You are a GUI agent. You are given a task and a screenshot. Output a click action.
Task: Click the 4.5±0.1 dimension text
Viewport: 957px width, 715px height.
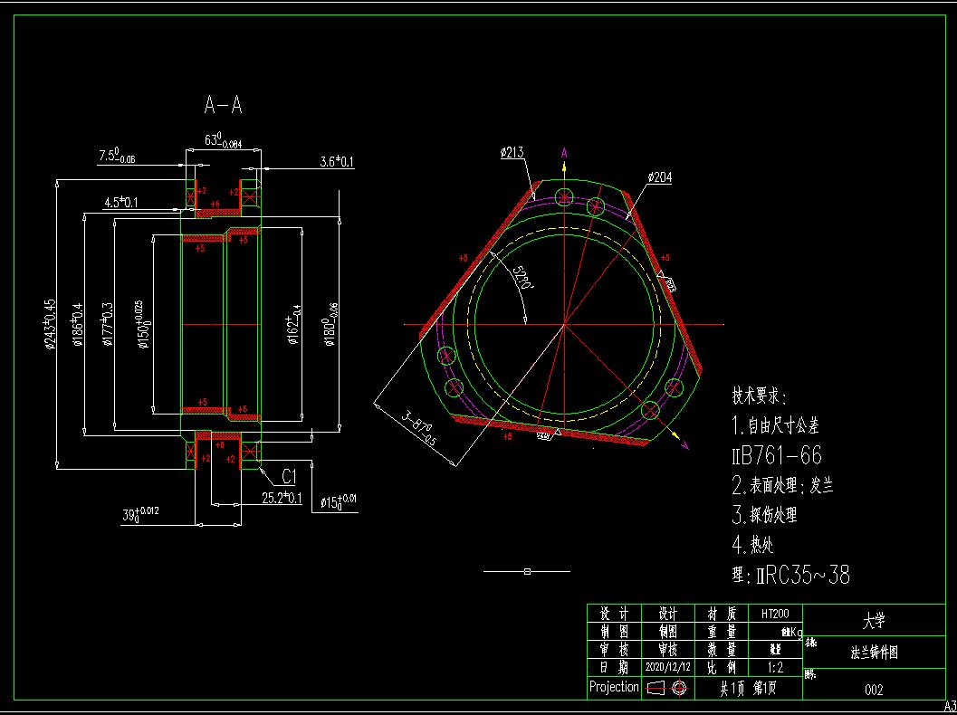coord(121,203)
